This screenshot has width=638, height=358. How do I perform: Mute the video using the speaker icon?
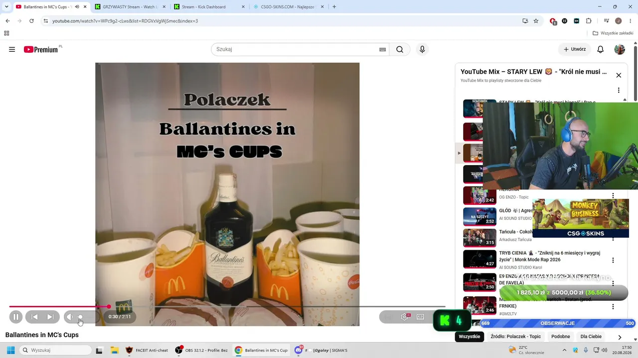coord(70,317)
